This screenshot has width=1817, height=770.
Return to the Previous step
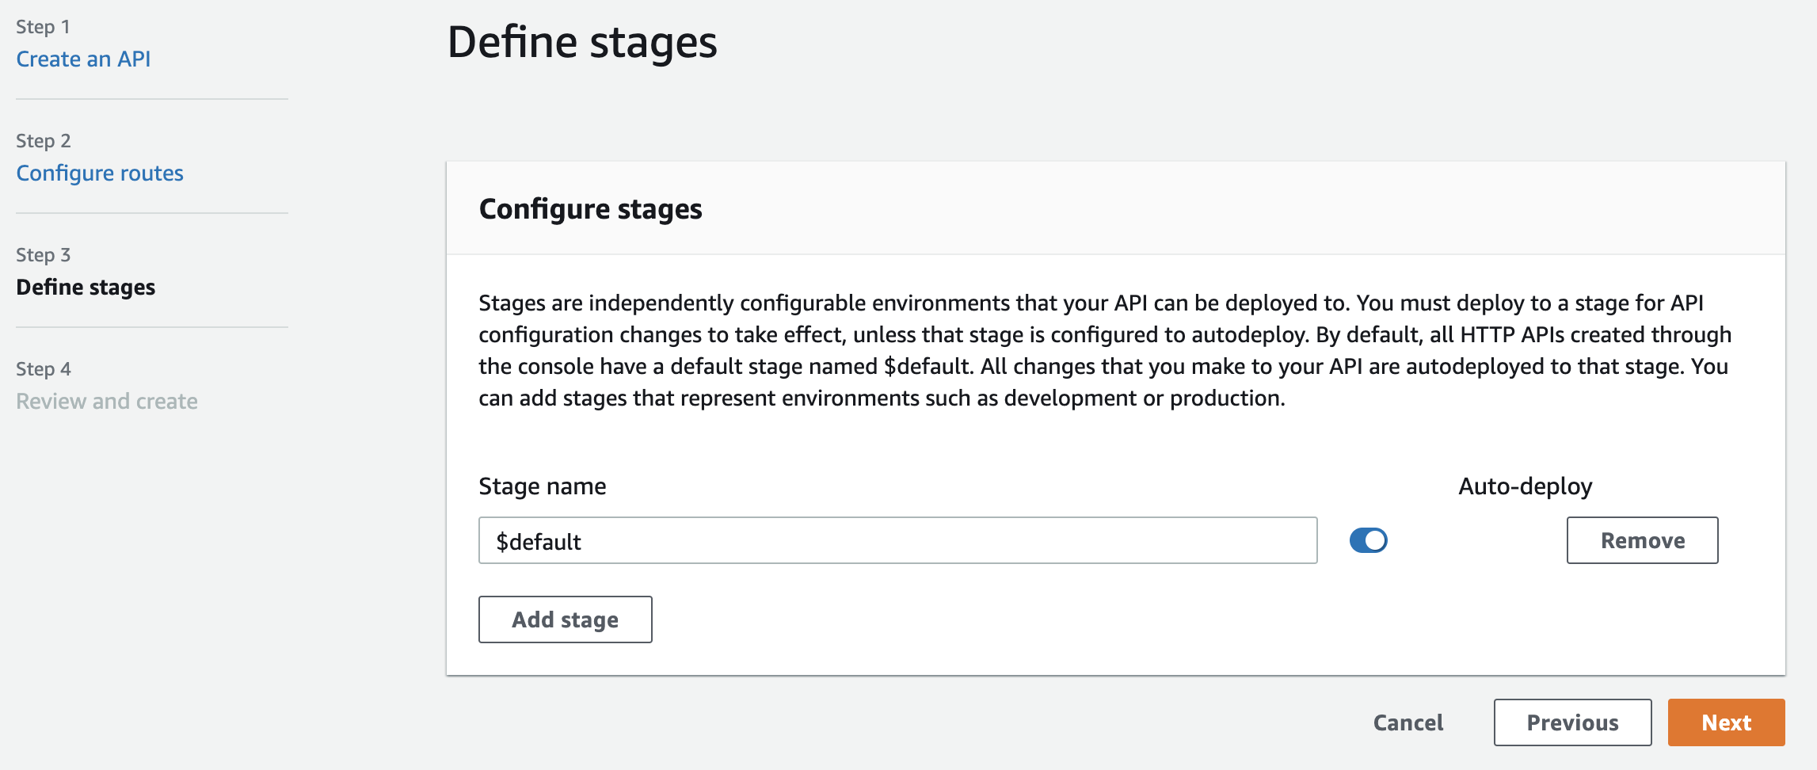(x=1572, y=722)
